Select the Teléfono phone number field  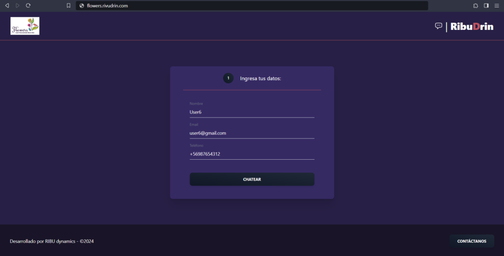252,154
